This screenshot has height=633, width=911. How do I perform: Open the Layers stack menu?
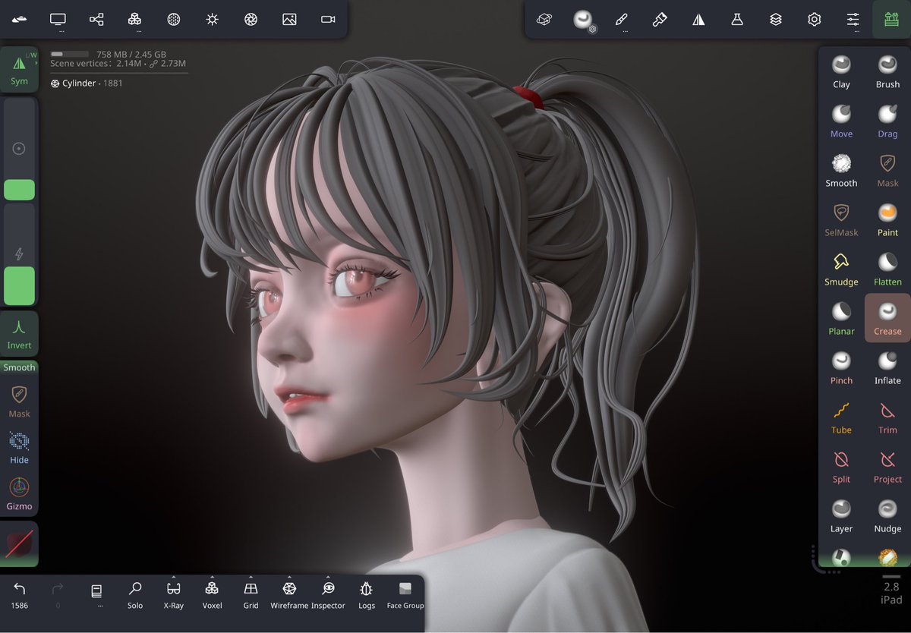pyautogui.click(x=776, y=19)
